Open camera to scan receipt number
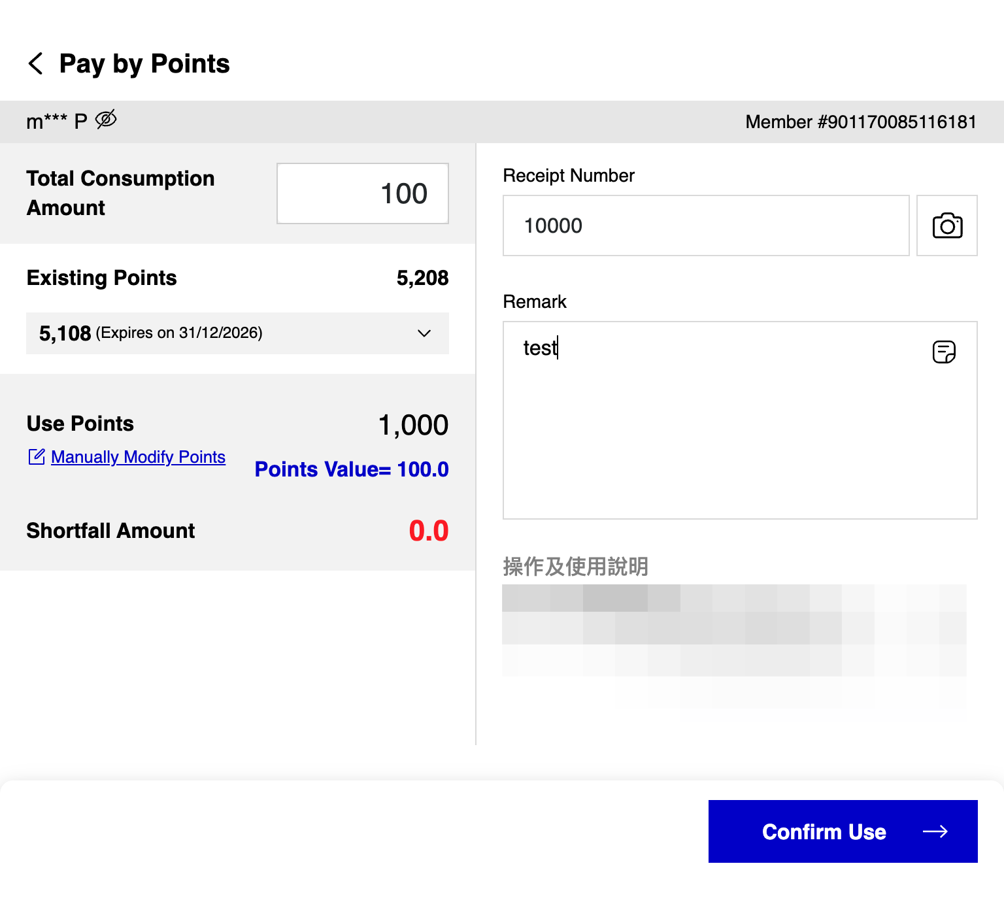Screen dimensions: 1004x902 (947, 225)
